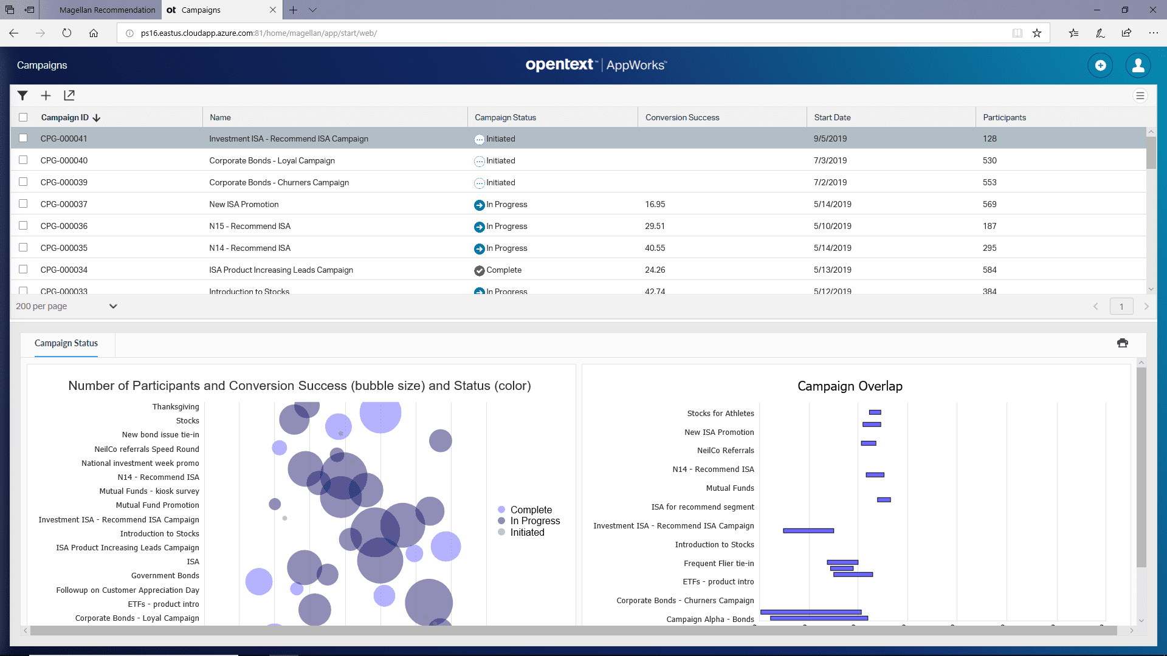
Task: Open list in new window icon
Action: [69, 95]
